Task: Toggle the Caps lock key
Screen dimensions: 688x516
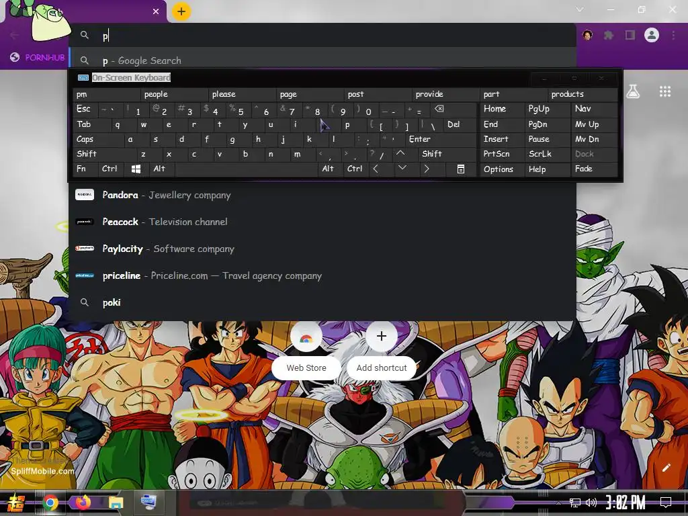Action: (x=98, y=139)
